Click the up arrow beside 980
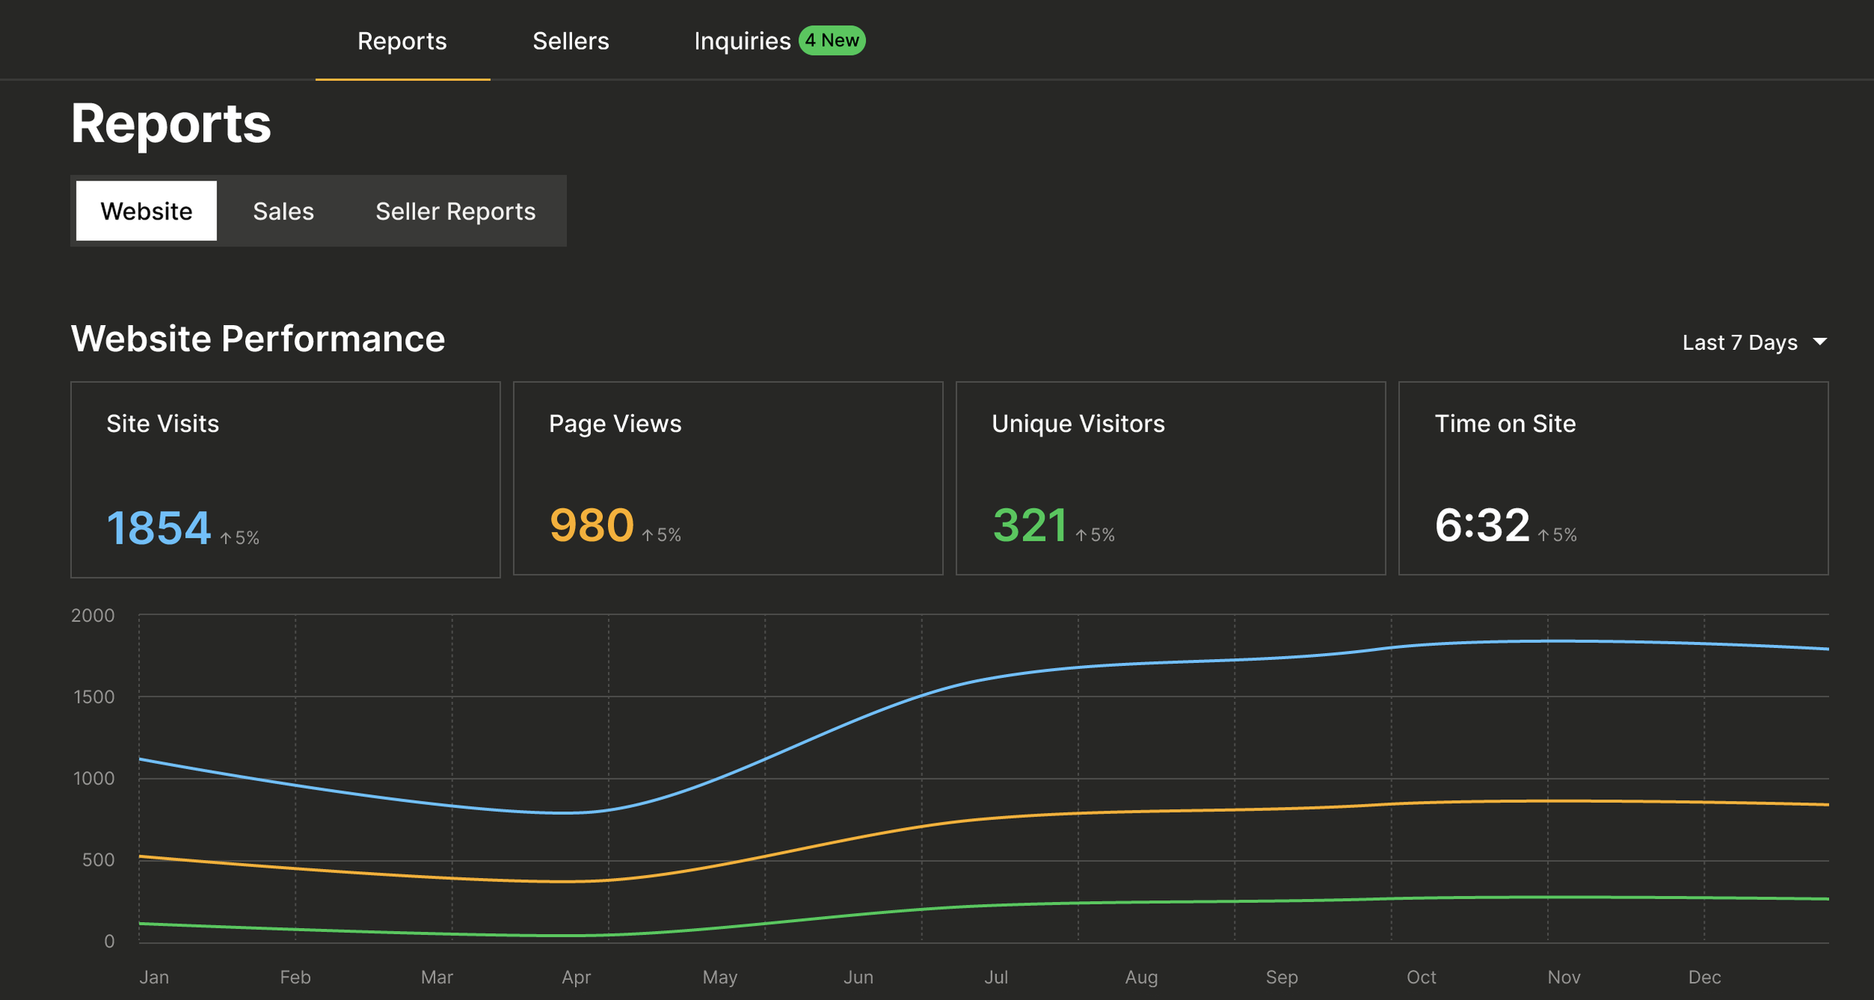 pos(648,535)
